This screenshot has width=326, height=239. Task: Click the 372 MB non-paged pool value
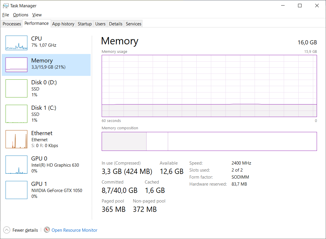click(145, 210)
